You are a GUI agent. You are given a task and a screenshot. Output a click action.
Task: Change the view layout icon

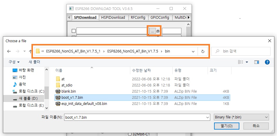tap(241, 62)
